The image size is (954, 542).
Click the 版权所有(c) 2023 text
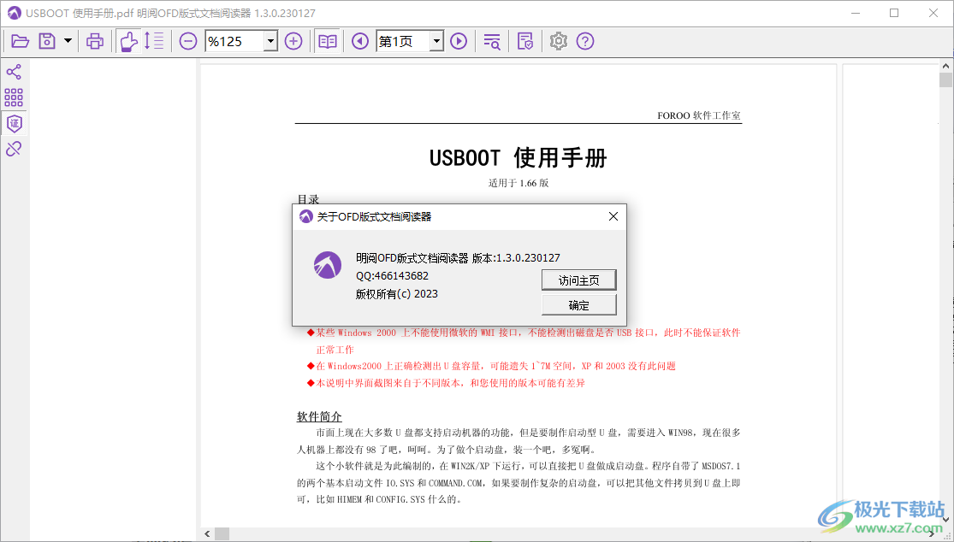point(397,294)
